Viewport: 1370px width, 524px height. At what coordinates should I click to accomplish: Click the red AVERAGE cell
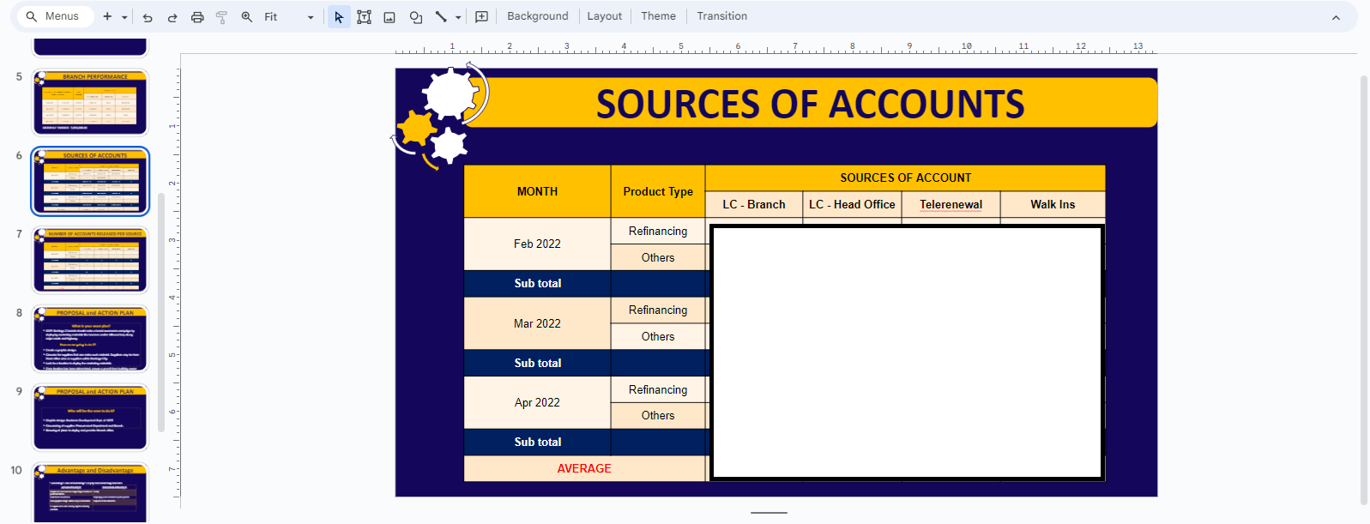click(x=584, y=468)
